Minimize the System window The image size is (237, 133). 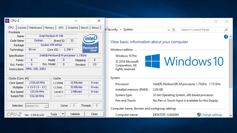(204, 21)
